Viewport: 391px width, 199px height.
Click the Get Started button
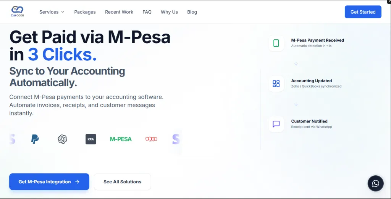click(x=363, y=12)
